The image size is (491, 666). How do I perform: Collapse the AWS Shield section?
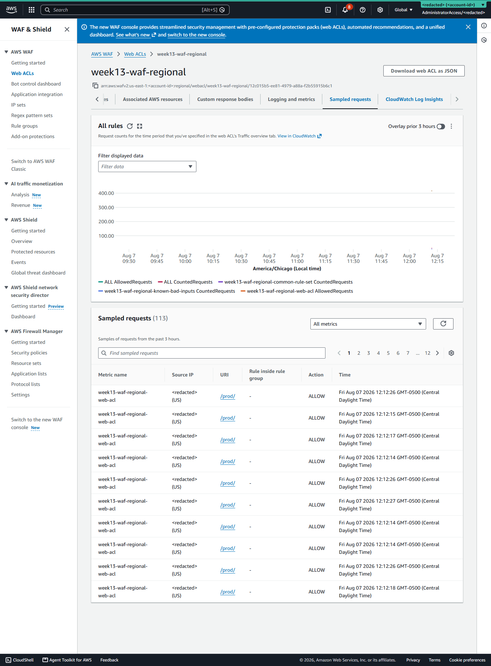[x=6, y=220]
